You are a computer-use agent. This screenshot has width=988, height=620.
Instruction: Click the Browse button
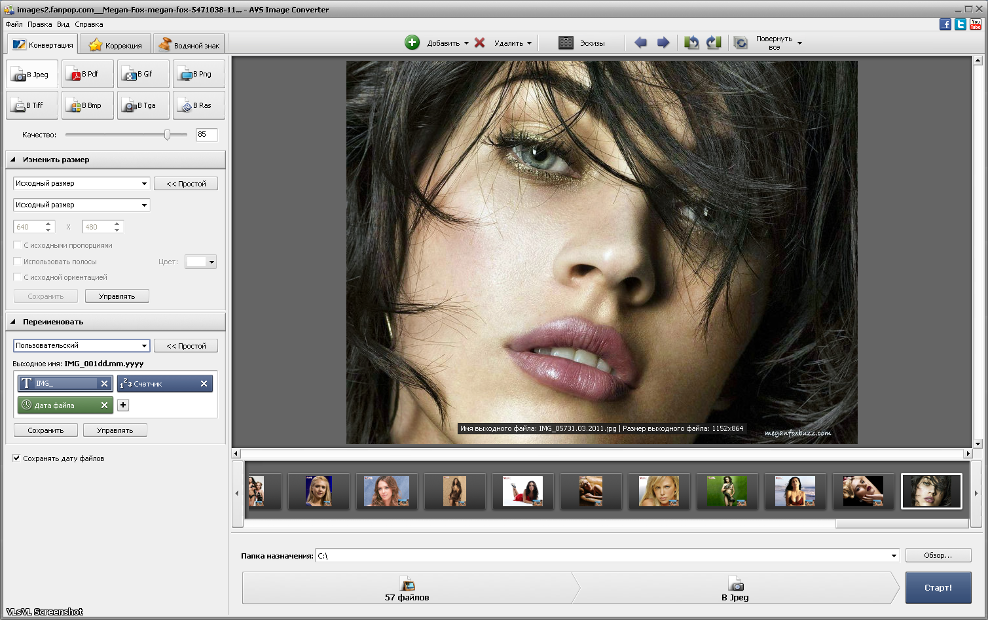(x=938, y=555)
